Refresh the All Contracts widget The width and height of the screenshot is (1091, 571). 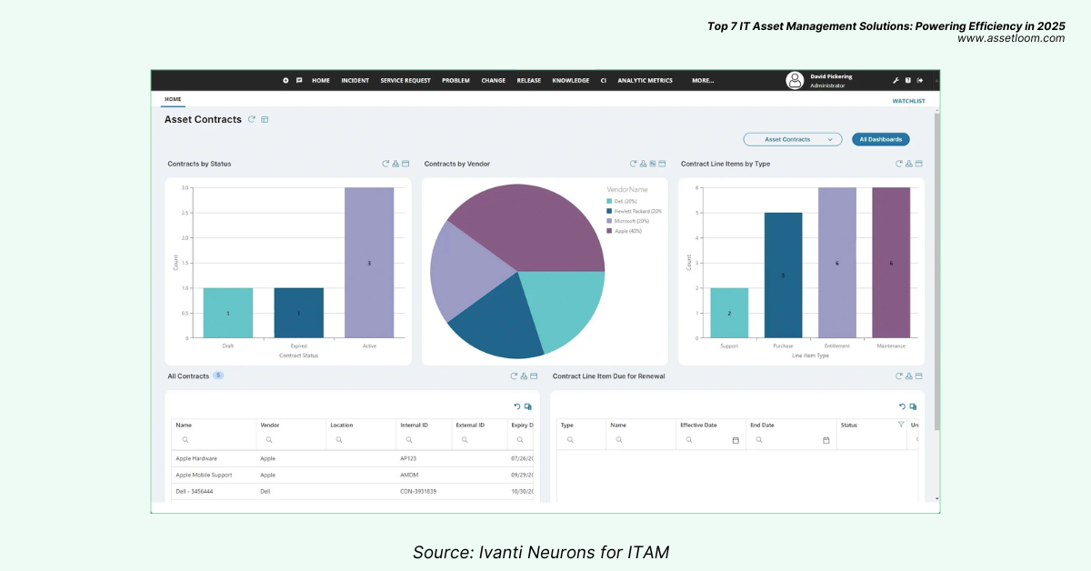pyautogui.click(x=514, y=376)
